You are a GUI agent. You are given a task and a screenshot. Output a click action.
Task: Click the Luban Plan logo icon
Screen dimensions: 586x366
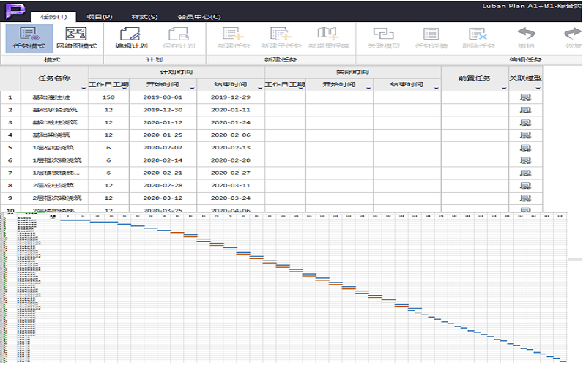point(15,11)
